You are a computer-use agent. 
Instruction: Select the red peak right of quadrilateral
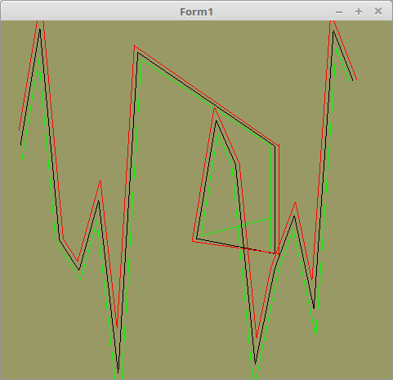pos(296,203)
